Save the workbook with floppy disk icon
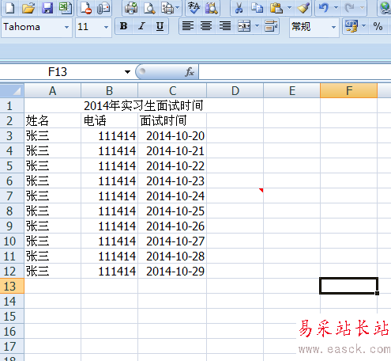The image size is (391, 361). tap(47, 8)
